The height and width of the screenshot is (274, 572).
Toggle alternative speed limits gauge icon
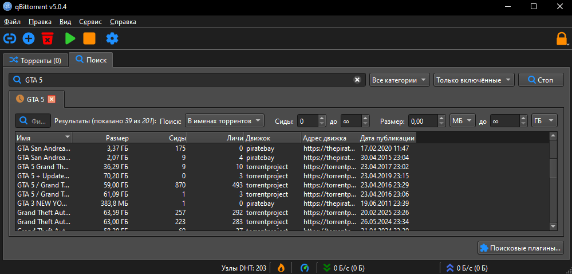pyautogui.click(x=304, y=268)
